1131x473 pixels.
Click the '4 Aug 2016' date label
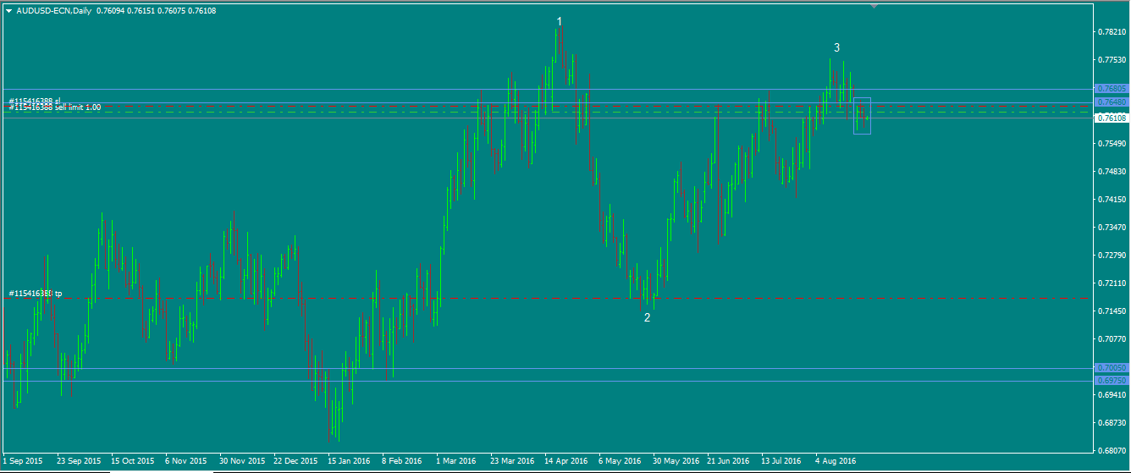[x=836, y=461]
